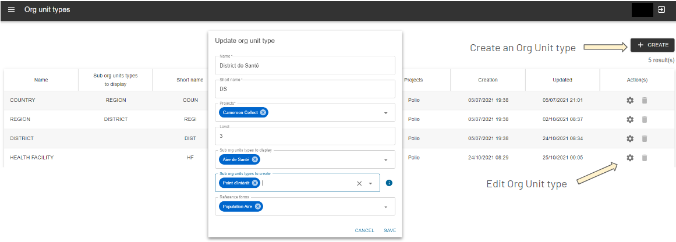Click the DISTRICT name cell
Image resolution: width=676 pixels, height=242 pixels.
pos(22,138)
